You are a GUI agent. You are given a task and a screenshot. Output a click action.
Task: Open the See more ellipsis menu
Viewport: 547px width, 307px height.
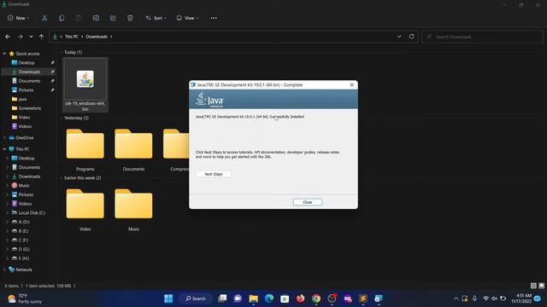point(214,18)
